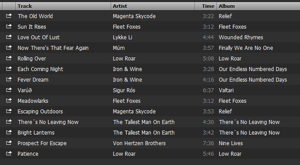Share the Varúð track

pos(9,90)
